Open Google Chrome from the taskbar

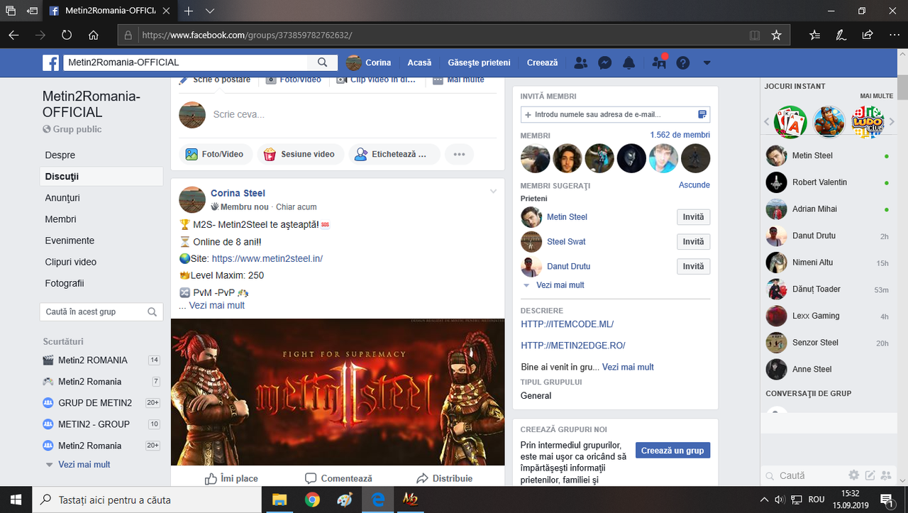click(x=312, y=500)
